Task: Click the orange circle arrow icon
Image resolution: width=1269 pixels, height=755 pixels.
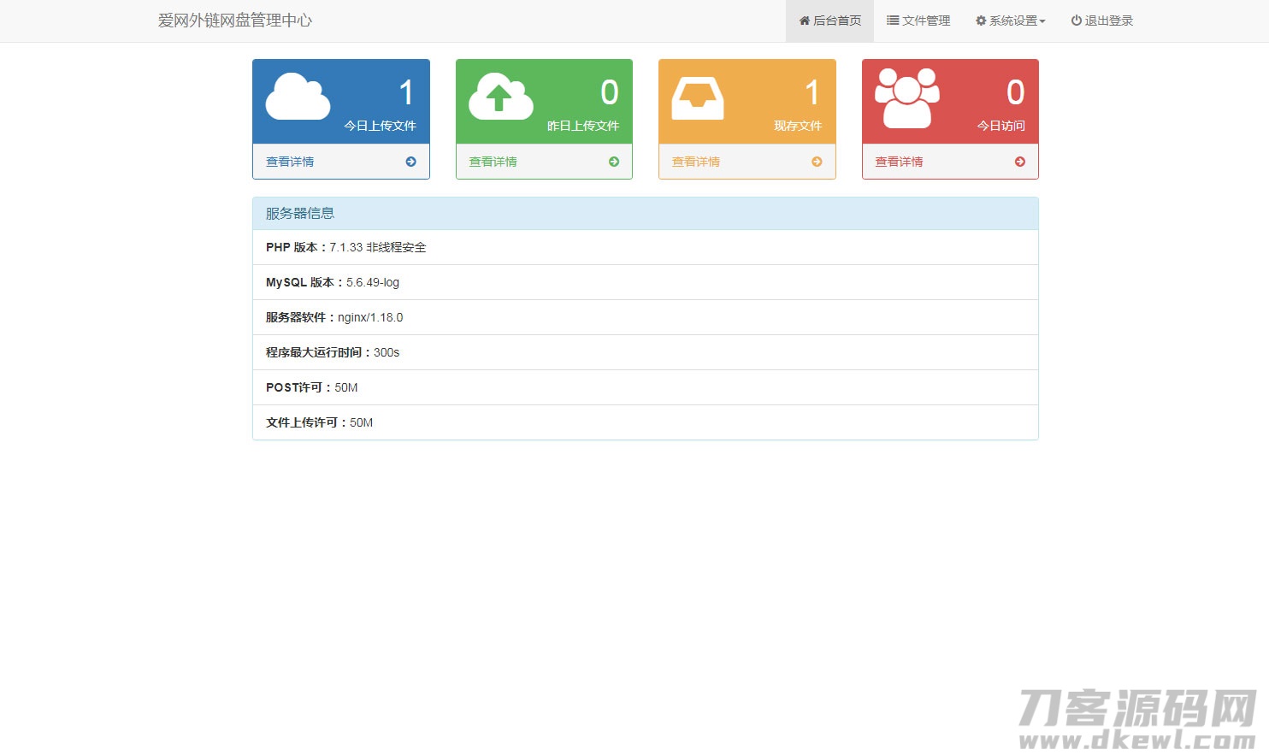Action: (x=817, y=162)
